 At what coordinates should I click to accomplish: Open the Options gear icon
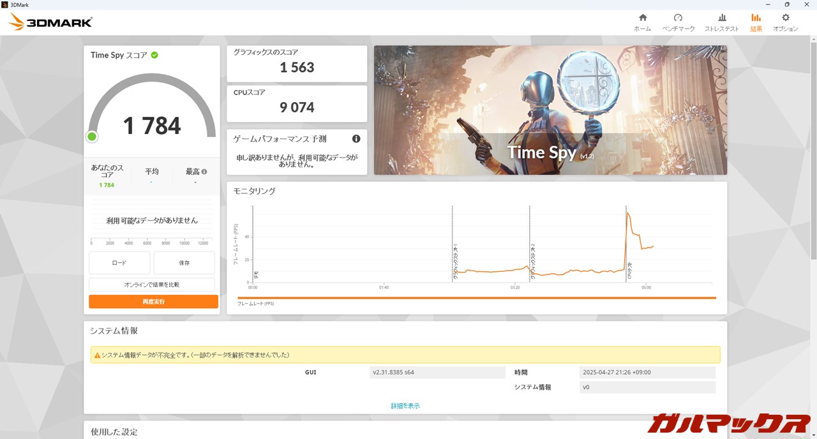(785, 18)
